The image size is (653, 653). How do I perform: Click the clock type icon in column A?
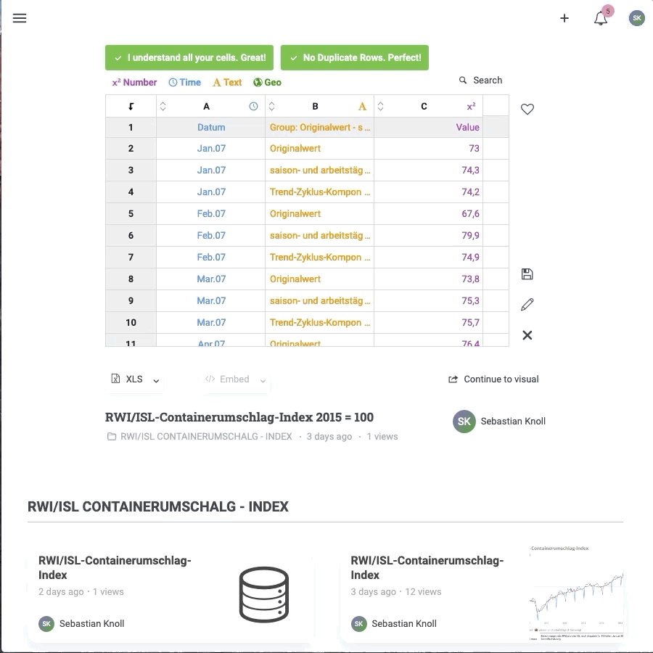pos(253,106)
